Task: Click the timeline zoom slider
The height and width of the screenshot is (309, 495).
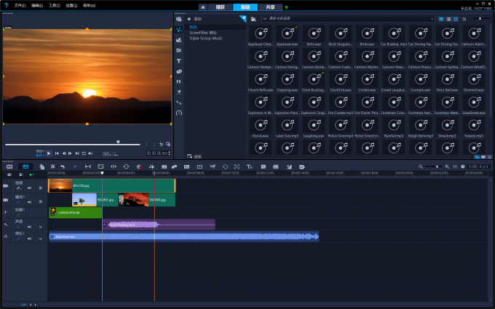Action: coord(434,166)
